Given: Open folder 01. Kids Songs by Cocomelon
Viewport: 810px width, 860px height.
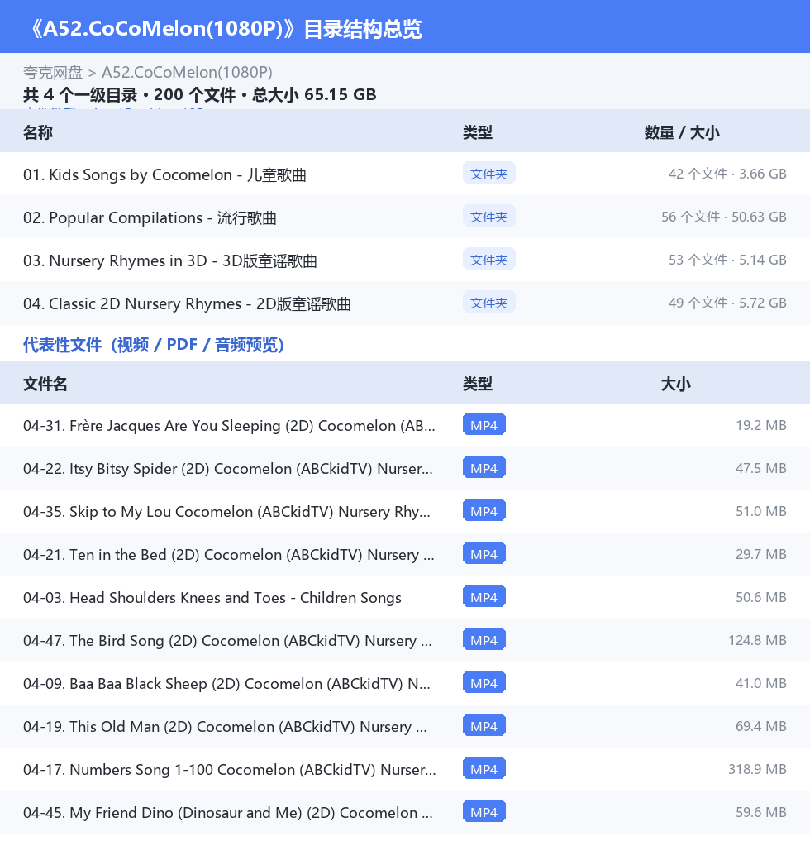Looking at the screenshot, I should [164, 174].
